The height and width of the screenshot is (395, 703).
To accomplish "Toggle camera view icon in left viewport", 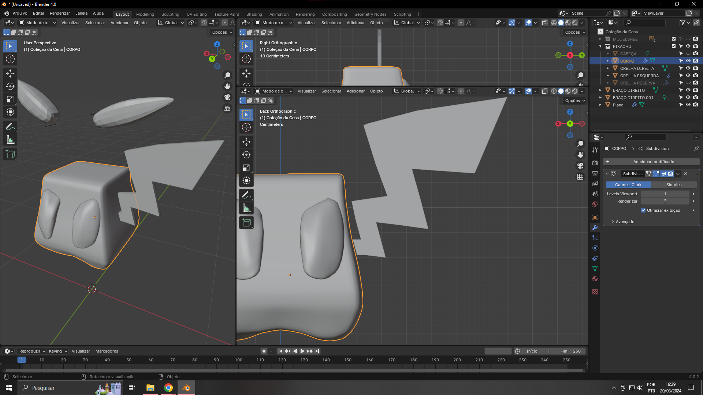I will pyautogui.click(x=227, y=97).
